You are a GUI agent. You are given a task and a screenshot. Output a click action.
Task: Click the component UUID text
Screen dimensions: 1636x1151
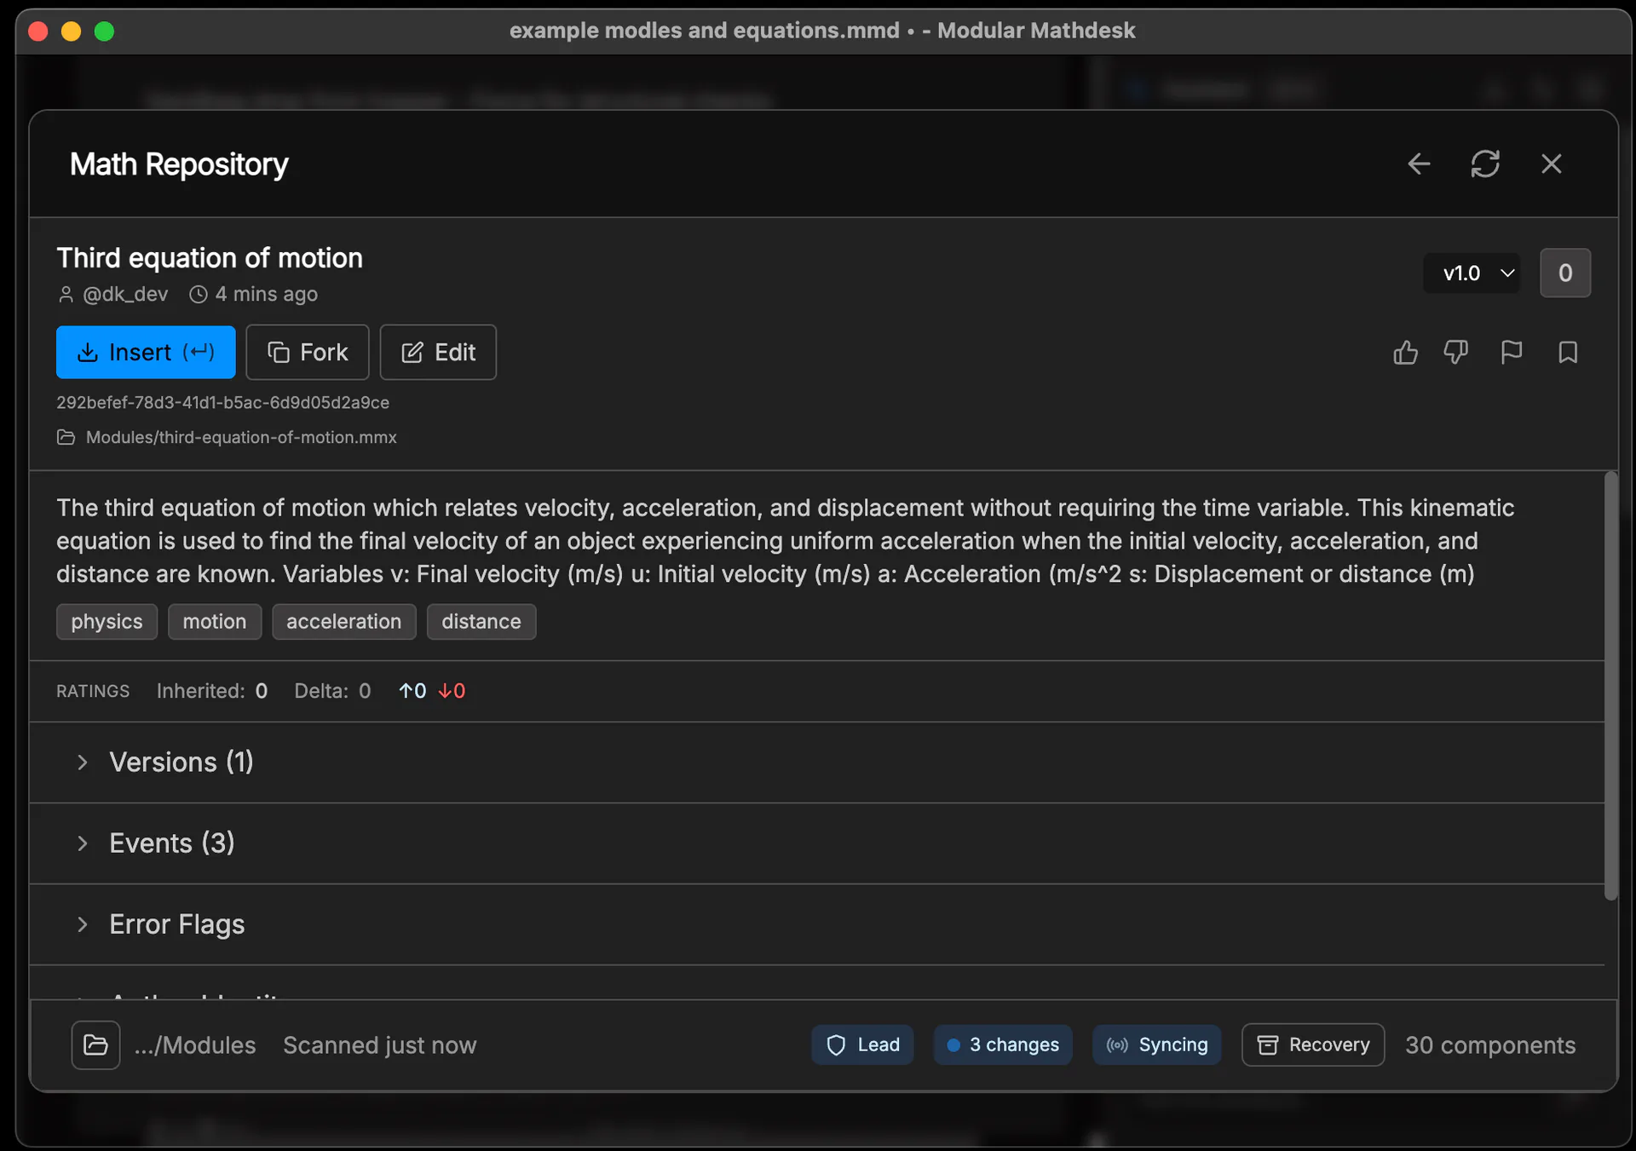click(223, 402)
